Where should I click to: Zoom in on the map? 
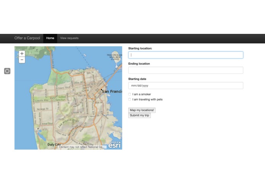point(22,54)
